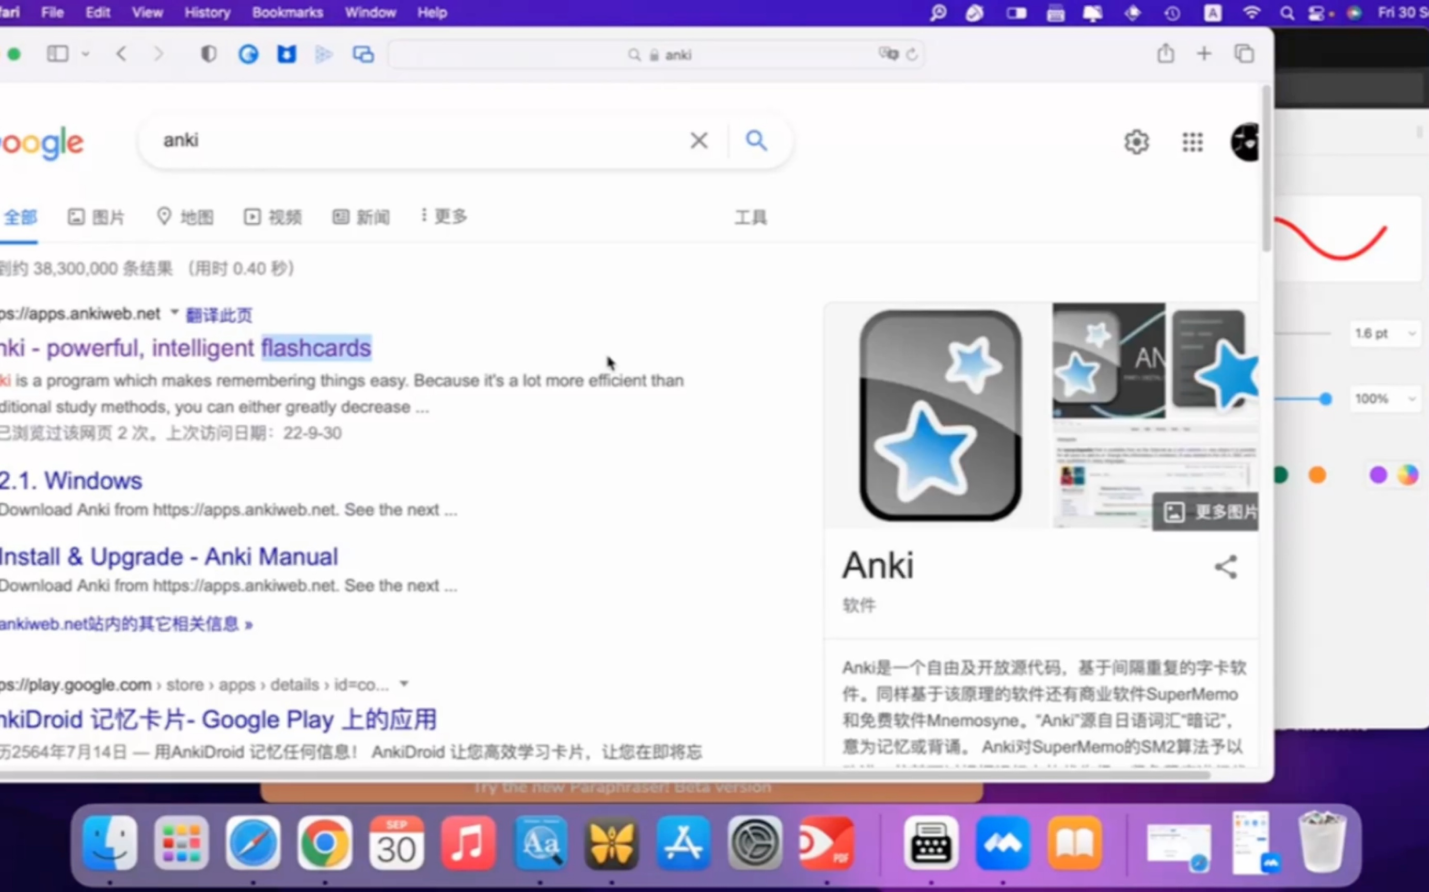This screenshot has width=1429, height=892.
Task: Click the blue bear extension icon
Action: click(x=287, y=54)
